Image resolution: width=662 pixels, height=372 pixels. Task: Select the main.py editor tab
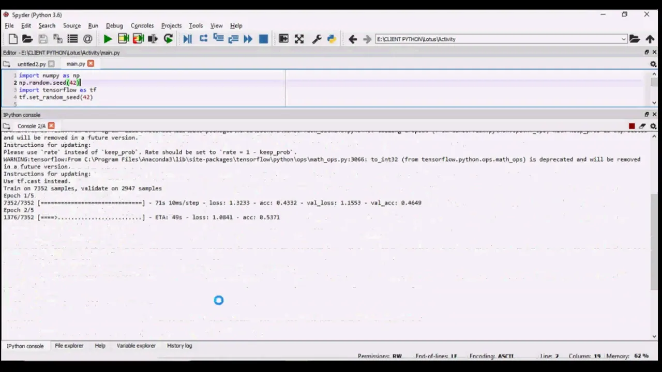click(76, 64)
